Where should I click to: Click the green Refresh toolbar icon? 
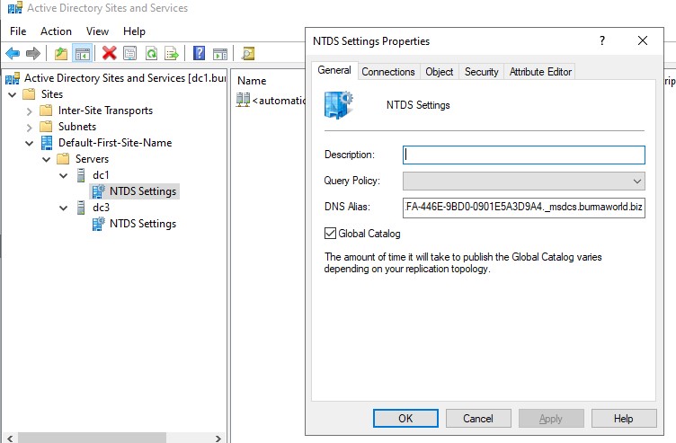pos(151,53)
